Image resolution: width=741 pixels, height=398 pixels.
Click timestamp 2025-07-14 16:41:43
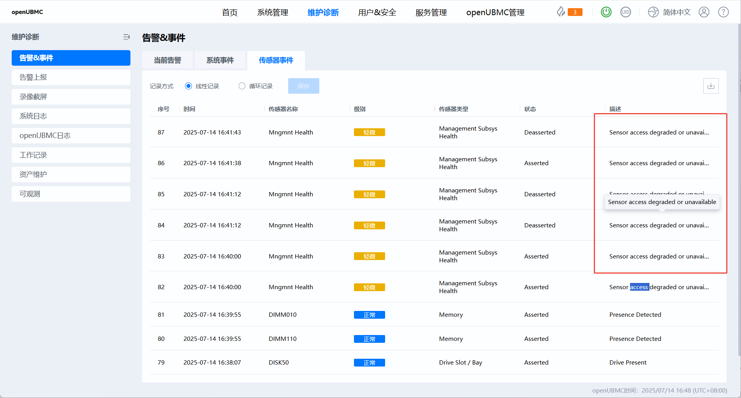(212, 133)
